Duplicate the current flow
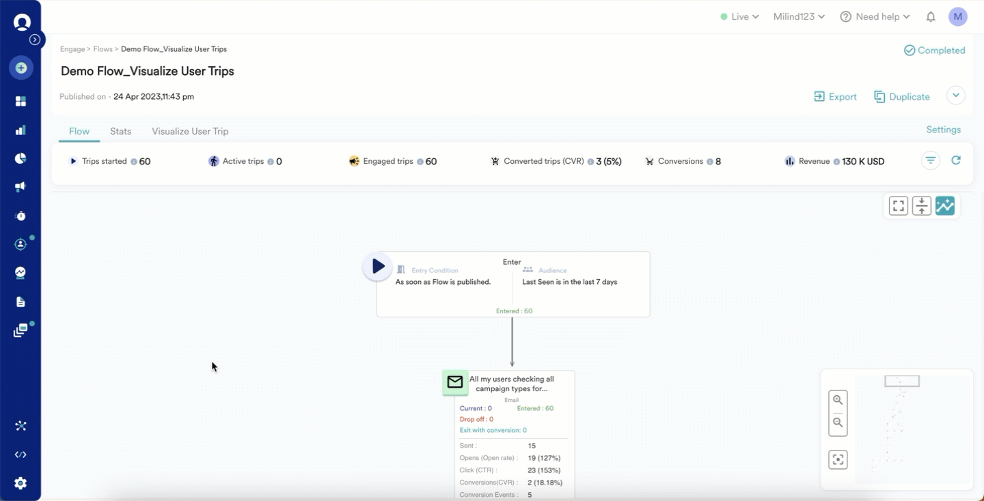This screenshot has width=984, height=501. tap(901, 97)
